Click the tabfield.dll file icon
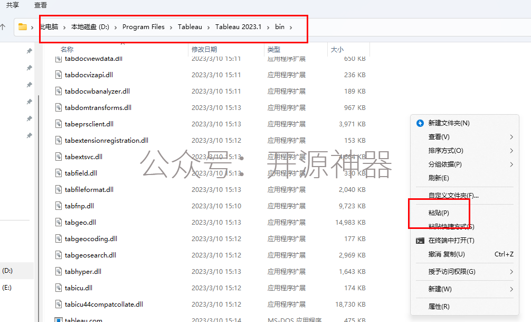This screenshot has width=531, height=322. click(59, 173)
